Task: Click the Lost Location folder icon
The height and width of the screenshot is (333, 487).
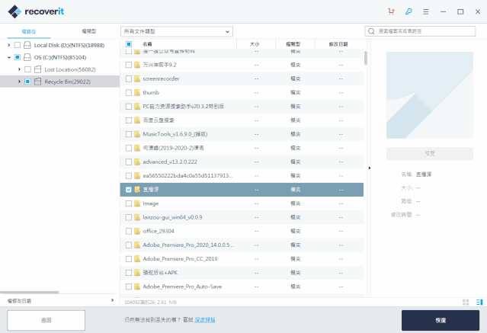Action: pos(37,69)
